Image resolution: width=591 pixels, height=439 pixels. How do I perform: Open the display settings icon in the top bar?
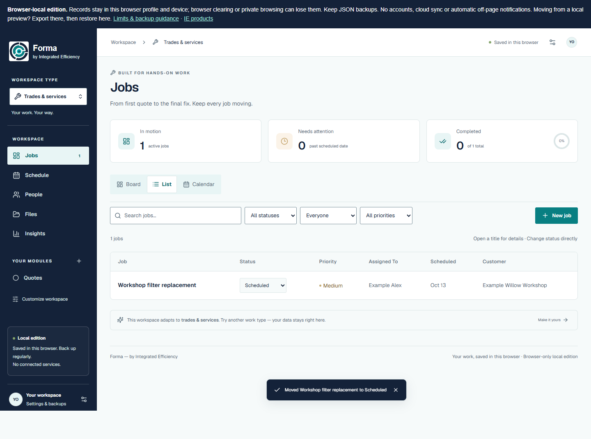click(x=552, y=42)
